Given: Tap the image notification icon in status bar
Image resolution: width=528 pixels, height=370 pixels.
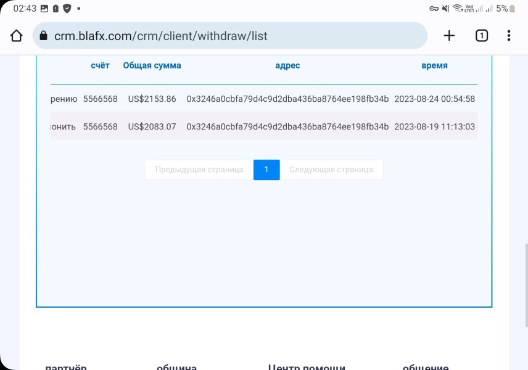Looking at the screenshot, I should (x=44, y=9).
